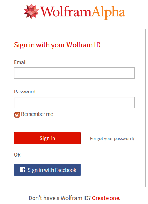Click the Facebook 'f' icon
The height and width of the screenshot is (204, 148).
[23, 170]
